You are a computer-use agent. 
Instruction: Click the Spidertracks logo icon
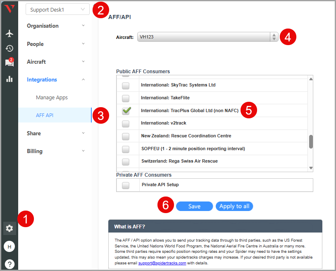tap(9, 9)
